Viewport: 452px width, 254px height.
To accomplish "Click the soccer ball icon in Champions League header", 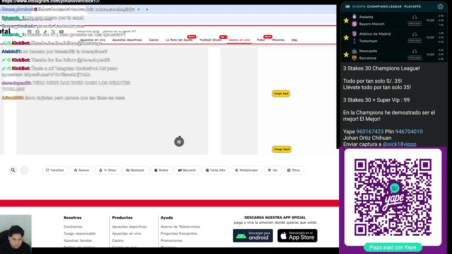I will [440, 6].
